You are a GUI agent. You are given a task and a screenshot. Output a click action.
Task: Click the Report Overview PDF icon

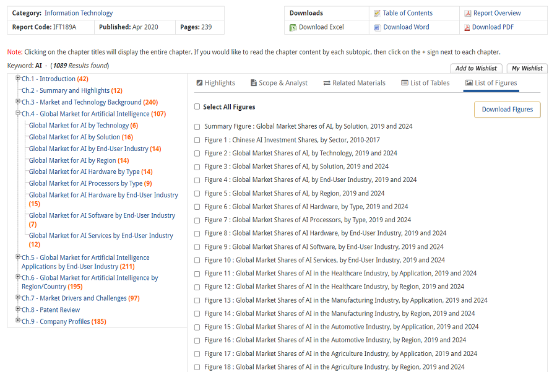(x=468, y=13)
